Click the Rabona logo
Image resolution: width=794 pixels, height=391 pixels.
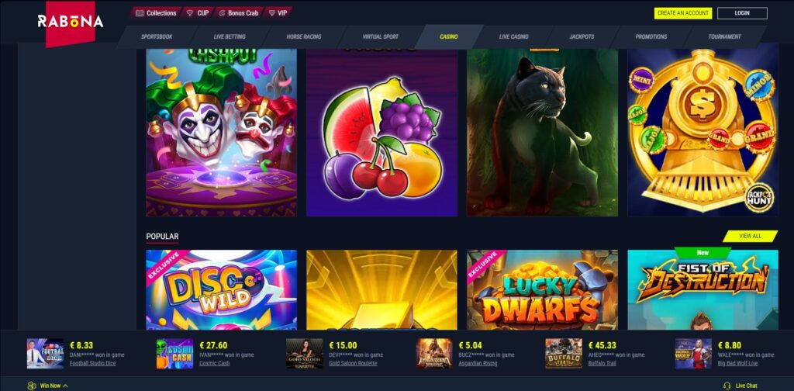[x=71, y=21]
